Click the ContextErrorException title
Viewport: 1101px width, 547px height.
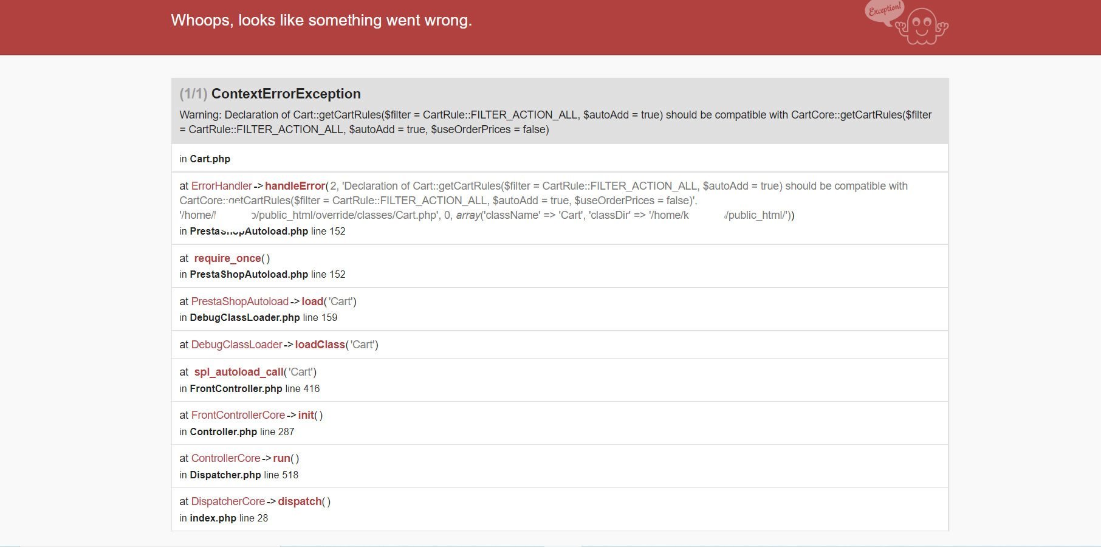286,94
